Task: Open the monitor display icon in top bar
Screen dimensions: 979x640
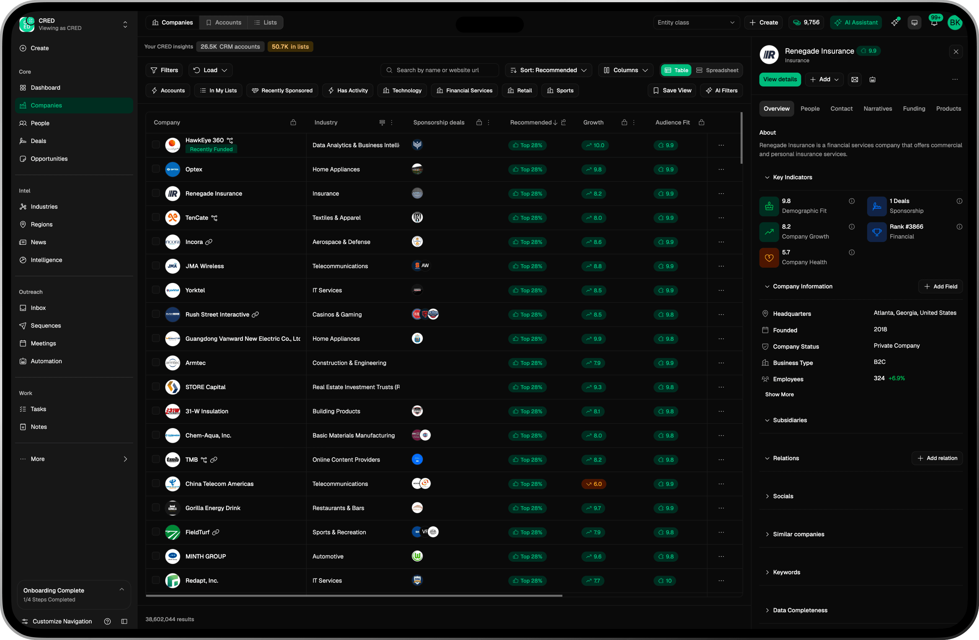Action: (914, 23)
